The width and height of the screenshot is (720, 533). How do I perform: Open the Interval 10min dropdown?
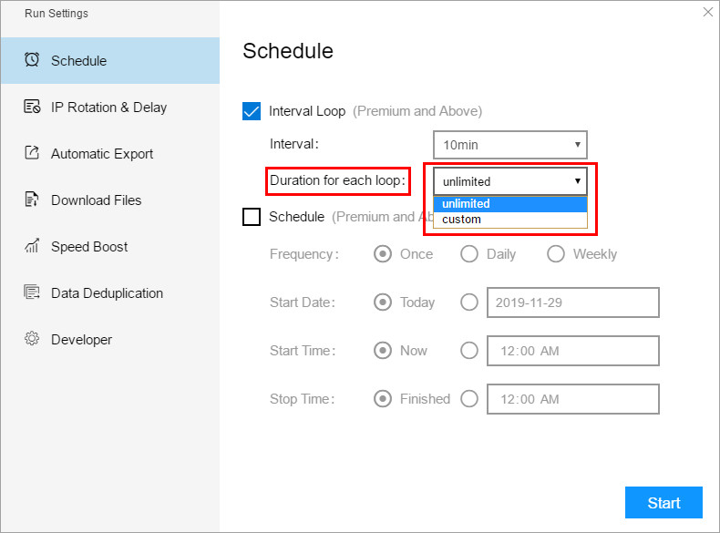[510, 145]
